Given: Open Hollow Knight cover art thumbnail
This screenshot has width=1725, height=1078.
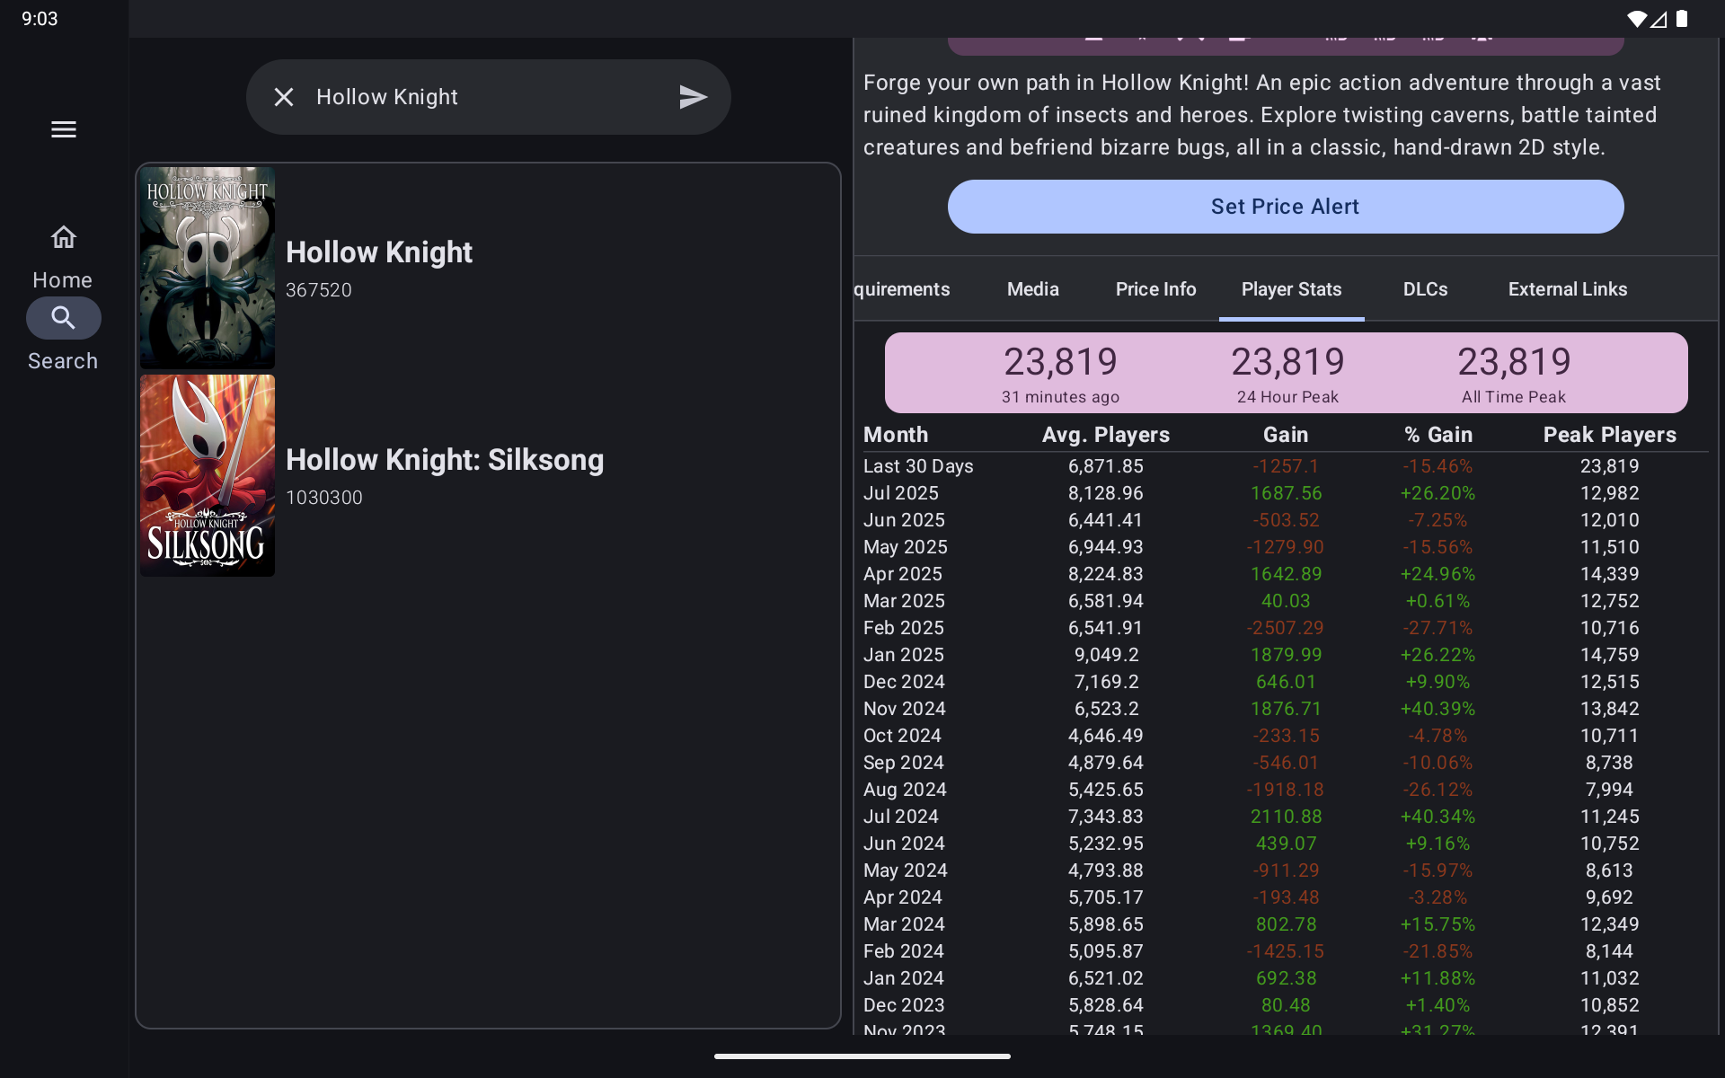Looking at the screenshot, I should [208, 268].
